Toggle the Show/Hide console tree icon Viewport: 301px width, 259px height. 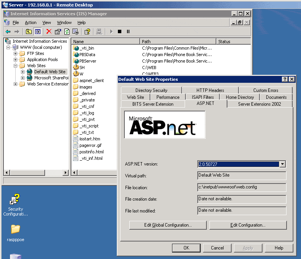(38, 32)
